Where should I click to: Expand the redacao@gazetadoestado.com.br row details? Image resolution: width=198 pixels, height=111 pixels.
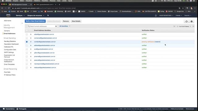(31, 68)
